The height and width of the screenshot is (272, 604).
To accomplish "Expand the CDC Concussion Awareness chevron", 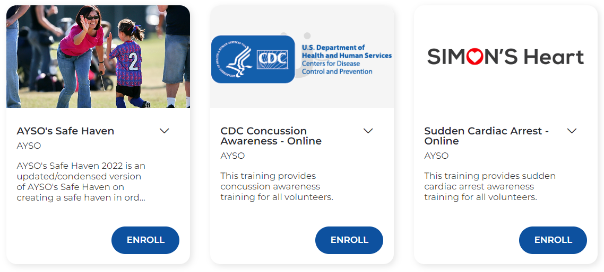I will click(x=368, y=131).
